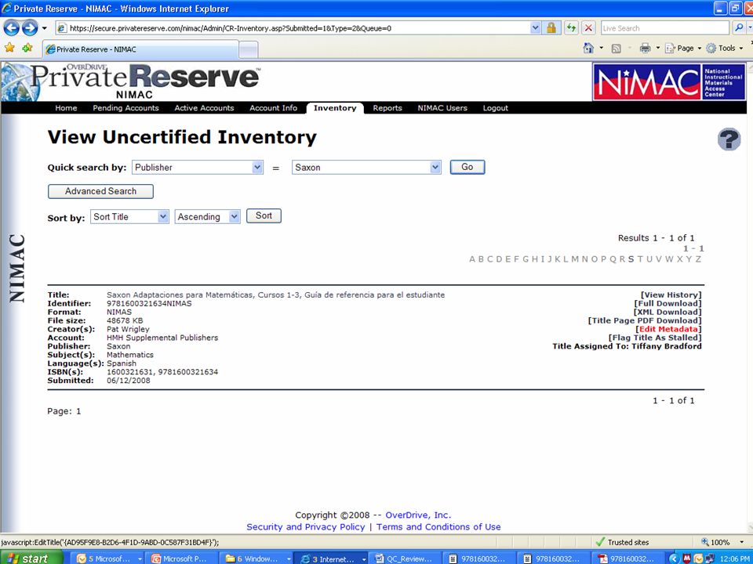Click Logout in the navigation bar

[496, 108]
